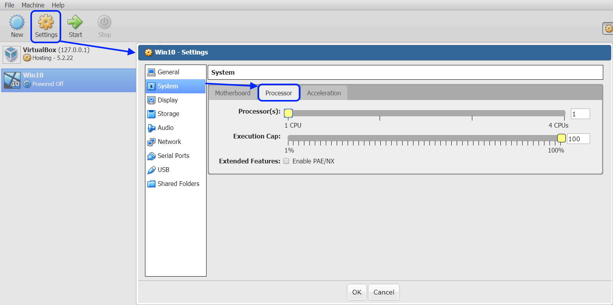Viewport: 613px width, 305px height.
Task: Click the Hosting status gear icon
Action: click(x=27, y=58)
